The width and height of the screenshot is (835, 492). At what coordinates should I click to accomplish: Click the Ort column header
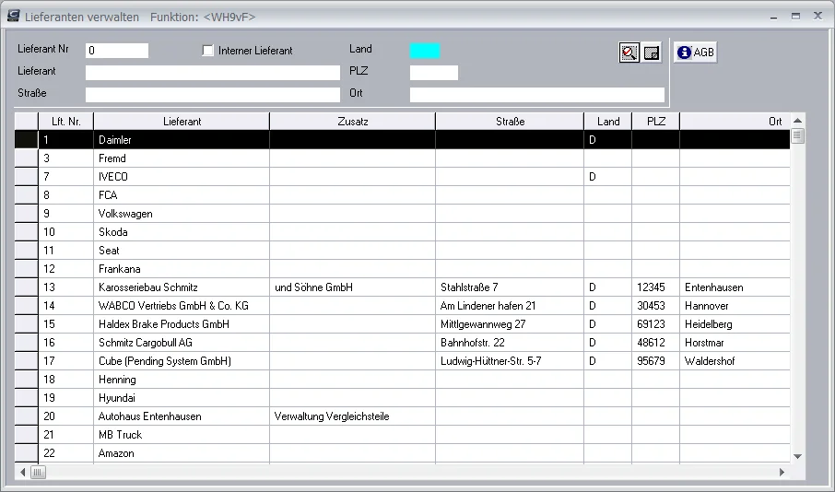click(735, 122)
